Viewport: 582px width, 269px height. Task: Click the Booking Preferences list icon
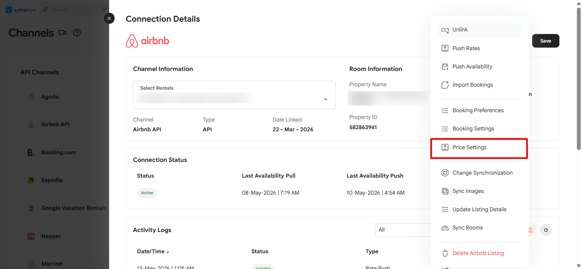pos(445,110)
